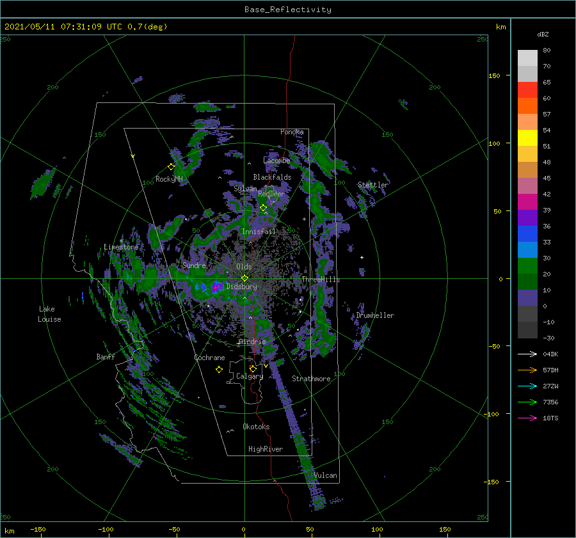This screenshot has height=538, width=576.
Task: Click the green 7356 arrow in the legend
Action: point(527,402)
